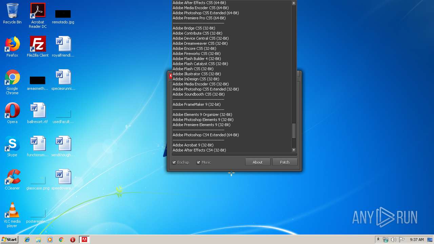
Task: Select the royalfriendl... Word document
Action: 63,47
